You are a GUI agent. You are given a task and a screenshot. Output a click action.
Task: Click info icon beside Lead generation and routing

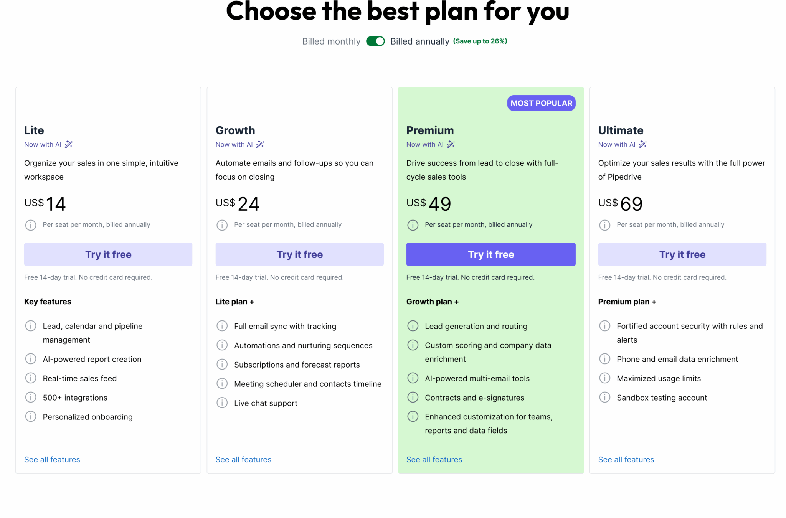(x=413, y=326)
